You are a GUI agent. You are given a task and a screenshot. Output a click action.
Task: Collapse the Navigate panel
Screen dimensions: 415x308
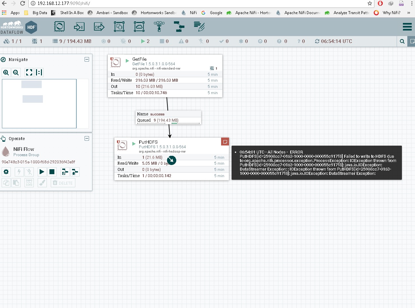(x=87, y=59)
